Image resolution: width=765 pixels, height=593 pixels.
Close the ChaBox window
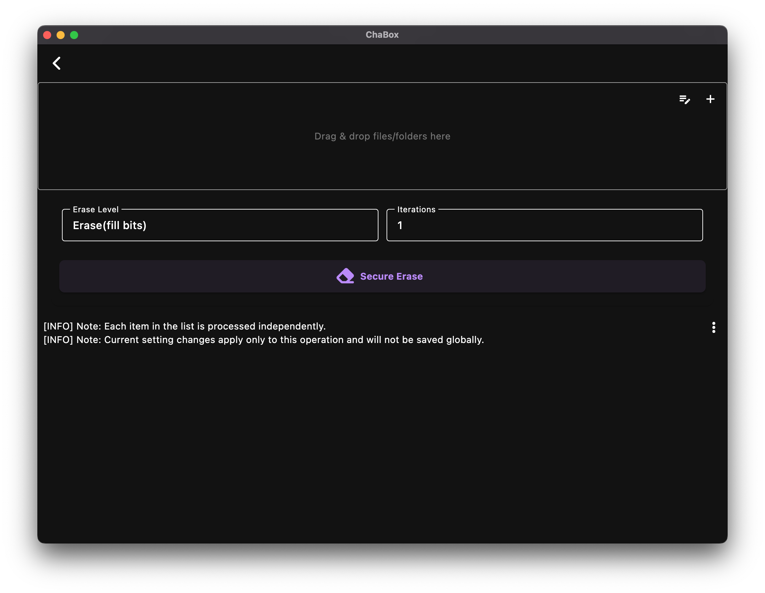(47, 35)
